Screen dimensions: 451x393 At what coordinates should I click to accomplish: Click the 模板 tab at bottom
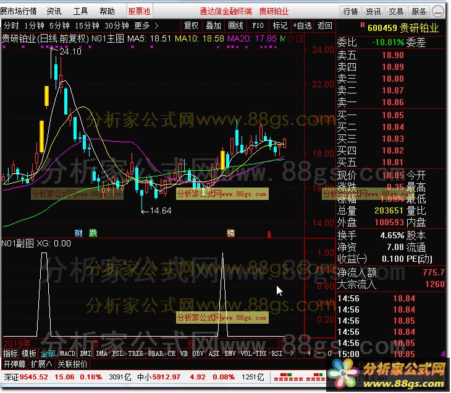(29, 353)
